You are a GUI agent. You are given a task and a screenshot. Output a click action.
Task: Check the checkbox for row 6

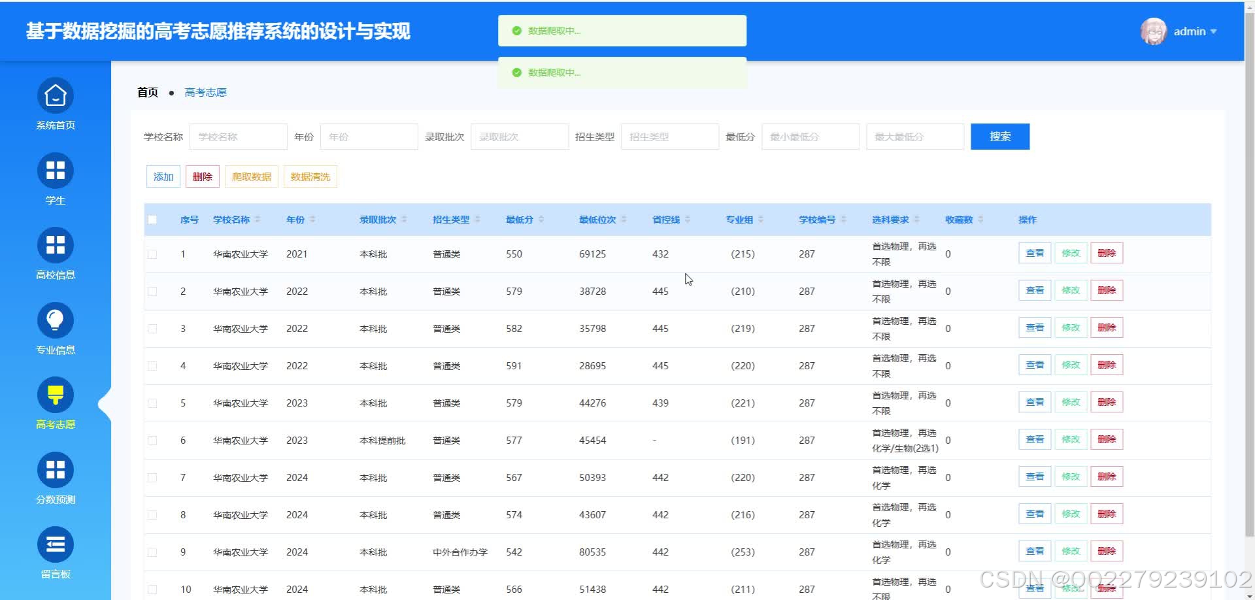(152, 441)
